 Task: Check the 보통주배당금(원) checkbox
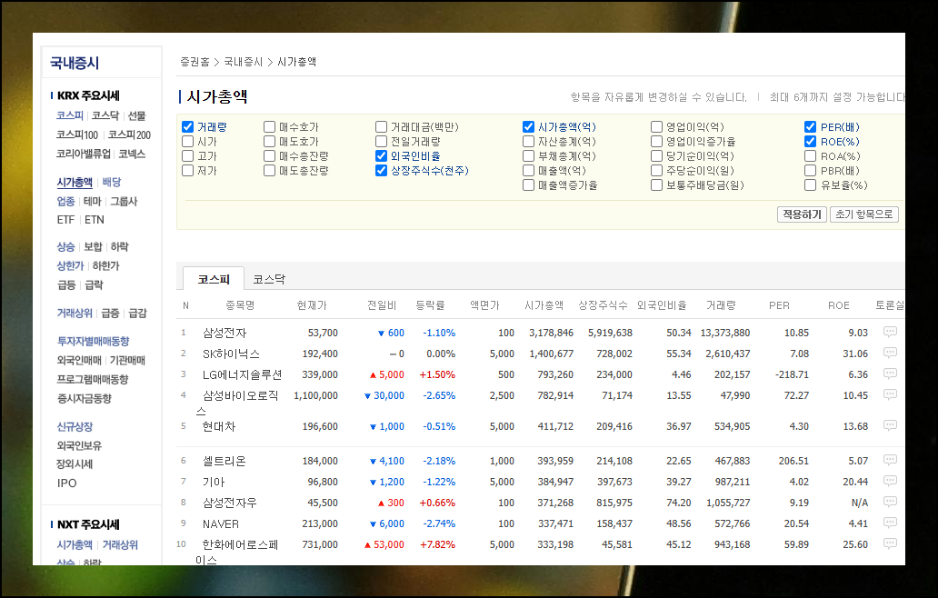pyautogui.click(x=657, y=184)
